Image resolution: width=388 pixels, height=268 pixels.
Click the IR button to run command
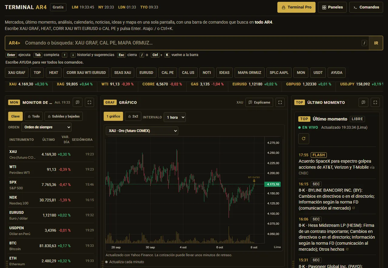point(376,43)
